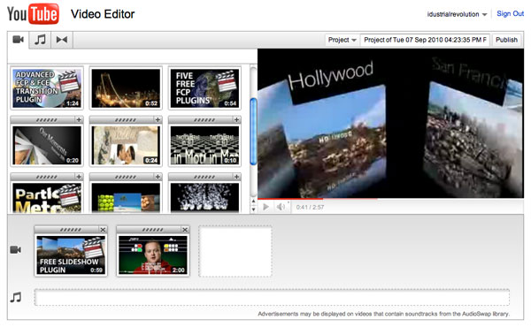
Task: Click the Publish button
Action: pyautogui.click(x=506, y=40)
